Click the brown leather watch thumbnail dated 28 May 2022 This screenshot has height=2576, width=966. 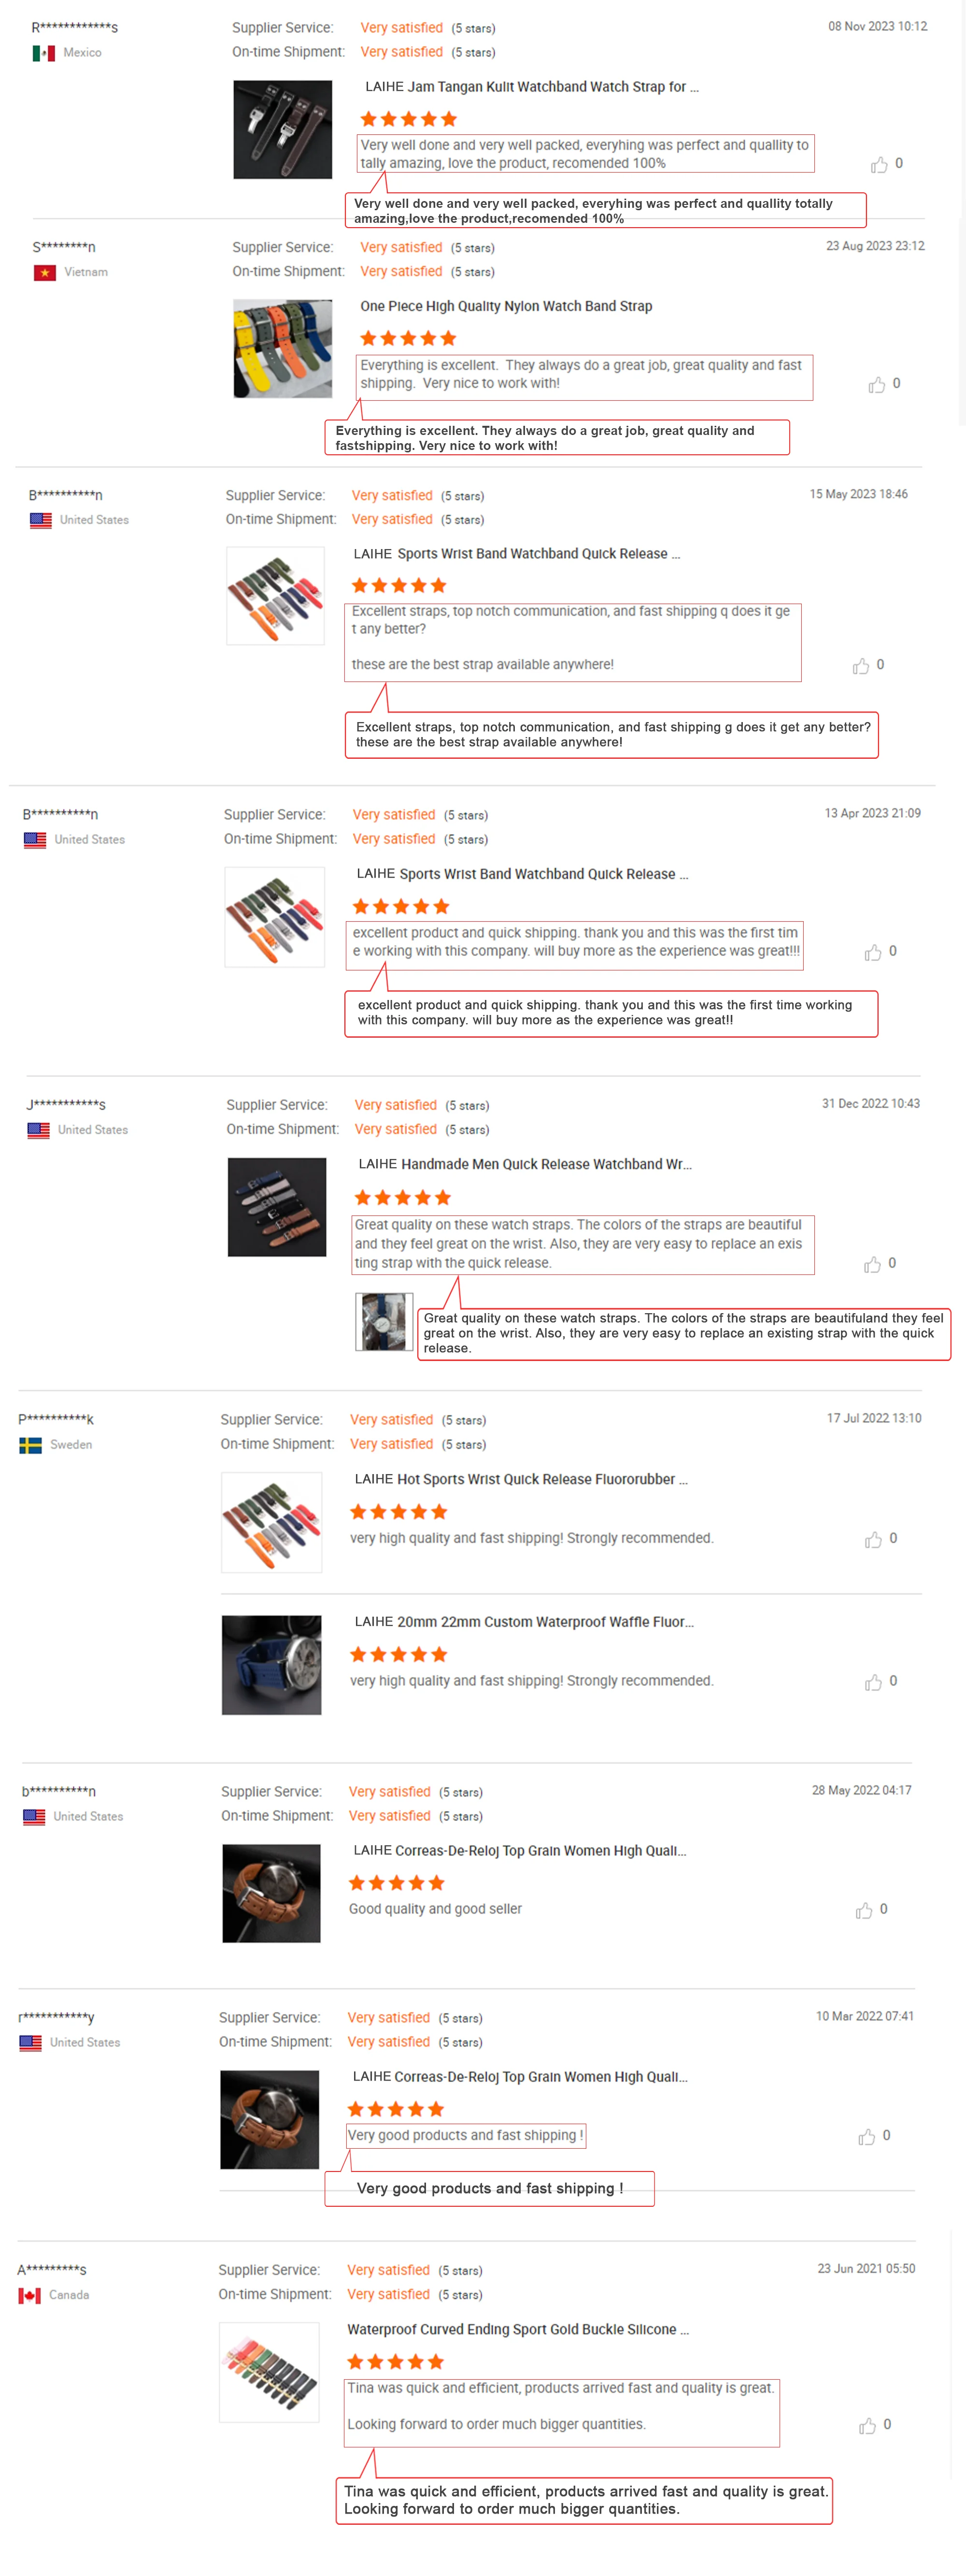click(x=272, y=1893)
